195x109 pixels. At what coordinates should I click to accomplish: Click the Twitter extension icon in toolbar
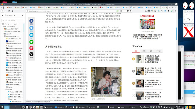pyautogui.click(x=165, y=11)
